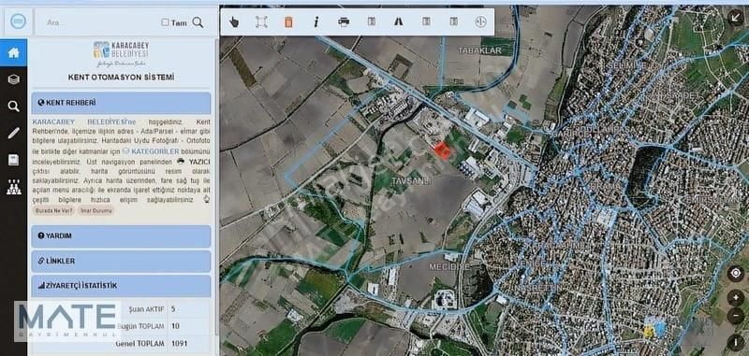Activate the rectangle selection extent tool
This screenshot has height=356, width=749.
click(x=261, y=21)
